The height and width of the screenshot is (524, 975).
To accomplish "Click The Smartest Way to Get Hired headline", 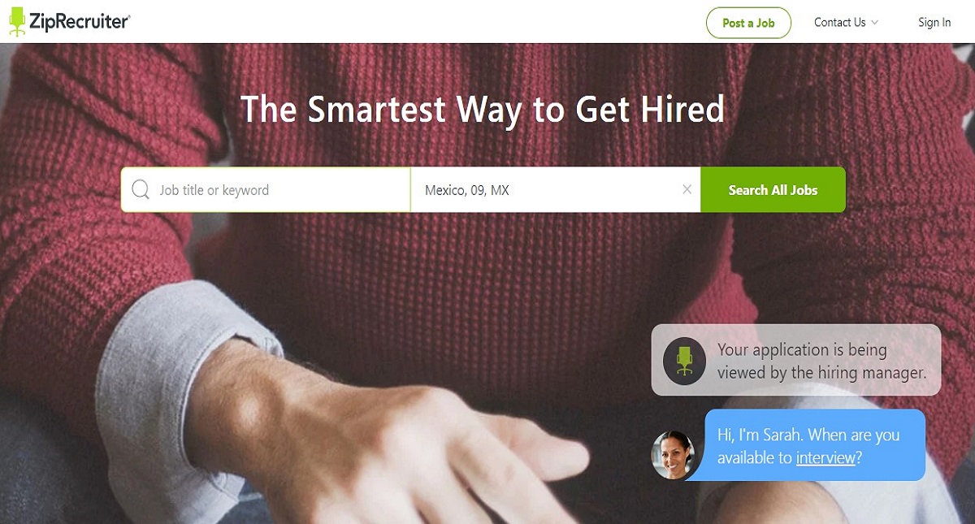I will point(483,109).
